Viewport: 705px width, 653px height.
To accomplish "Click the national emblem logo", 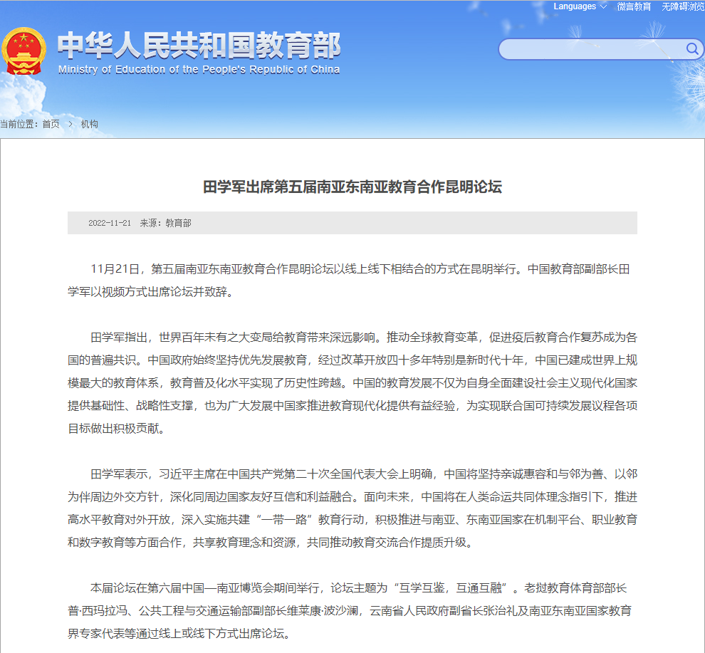I will [x=23, y=52].
